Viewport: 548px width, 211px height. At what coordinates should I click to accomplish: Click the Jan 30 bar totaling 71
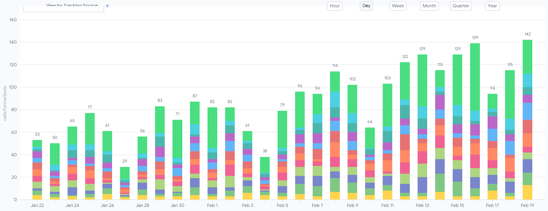[x=177, y=160]
